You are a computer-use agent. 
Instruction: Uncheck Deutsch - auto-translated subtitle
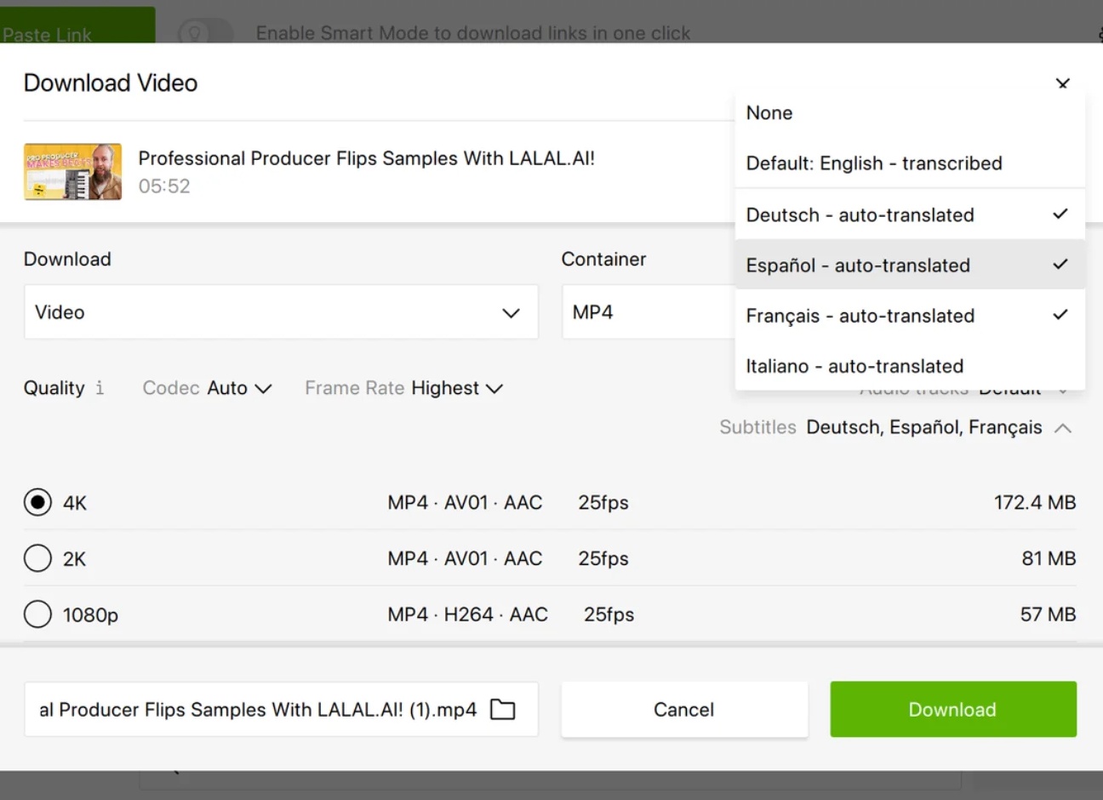point(910,214)
